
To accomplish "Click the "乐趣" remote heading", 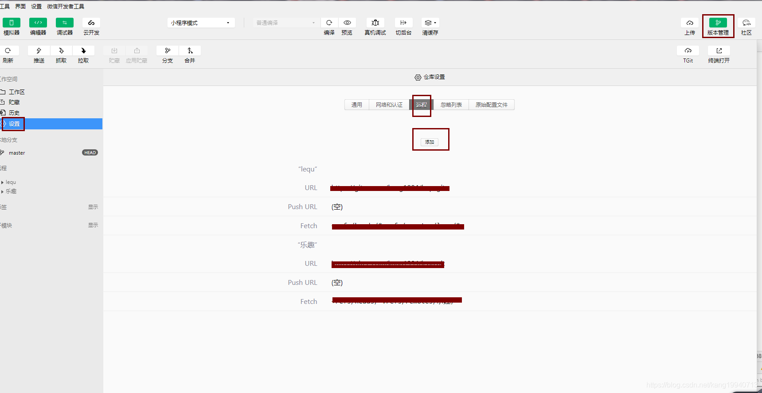I will (308, 245).
